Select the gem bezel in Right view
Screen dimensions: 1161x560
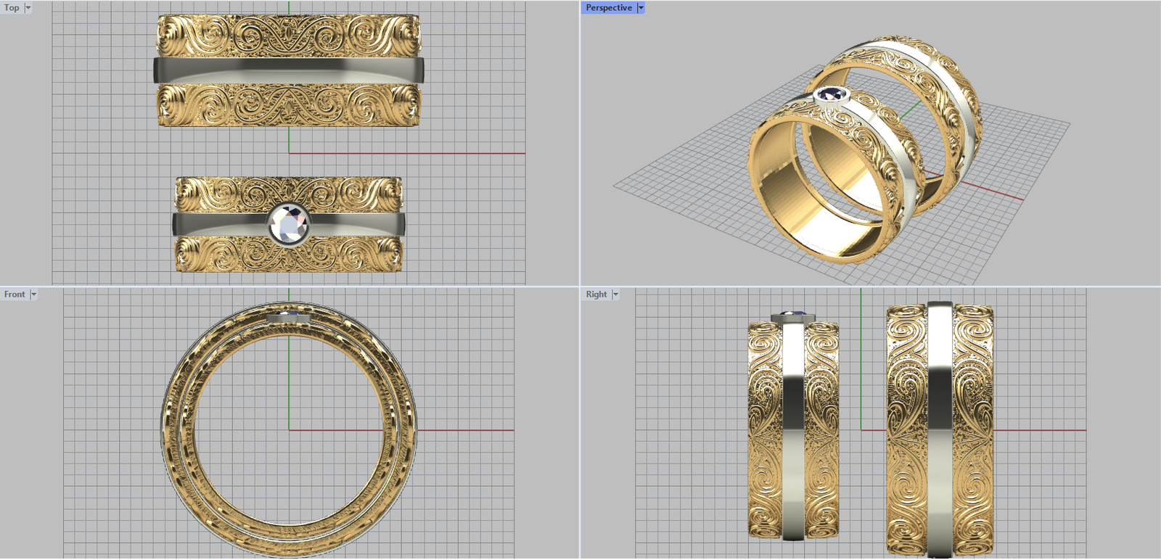[x=792, y=316]
